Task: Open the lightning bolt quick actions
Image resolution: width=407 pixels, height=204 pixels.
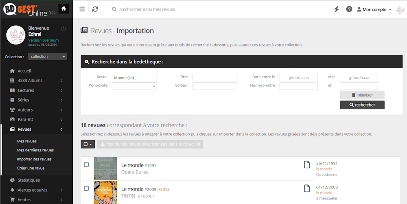Action: (337, 9)
